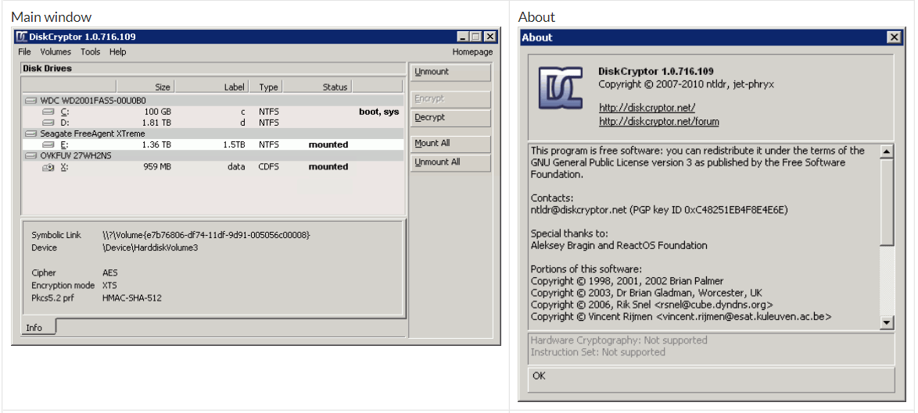
Task: Open the Tools menu
Action: pos(90,52)
